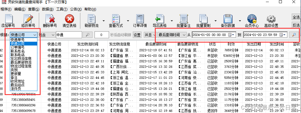Open the 公告(X) menu
Viewport: 301px width, 113px height.
coord(76,9)
